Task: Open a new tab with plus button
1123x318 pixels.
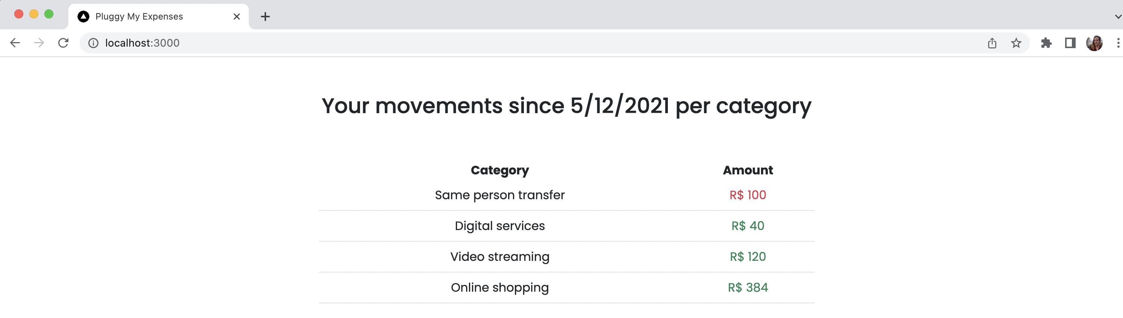Action: (x=265, y=17)
